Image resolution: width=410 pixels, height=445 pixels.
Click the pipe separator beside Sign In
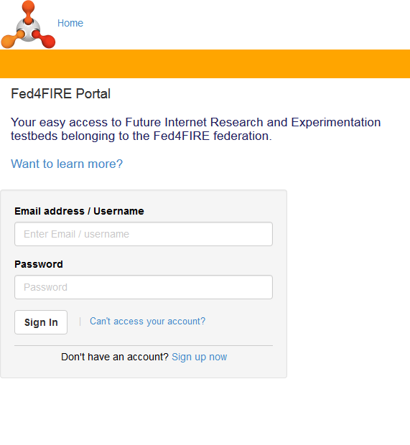click(x=80, y=322)
